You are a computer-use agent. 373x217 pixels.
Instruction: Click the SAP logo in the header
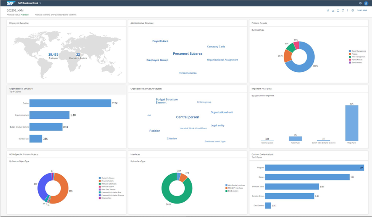point(11,3)
